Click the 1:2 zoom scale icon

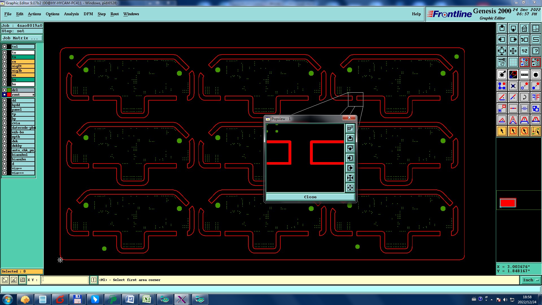[x=524, y=51]
